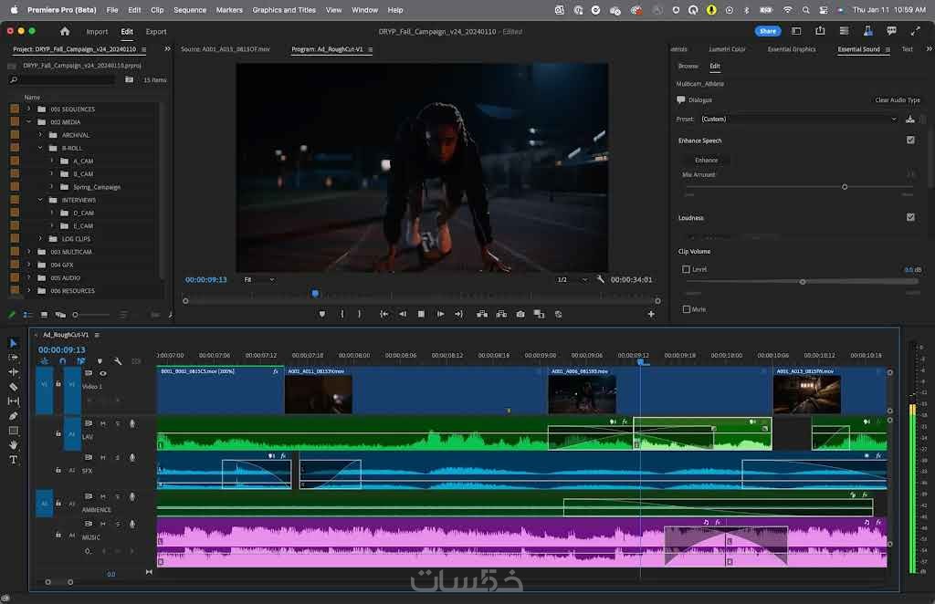Add a marker in the Program monitor
This screenshot has width=935, height=604.
pos(321,314)
